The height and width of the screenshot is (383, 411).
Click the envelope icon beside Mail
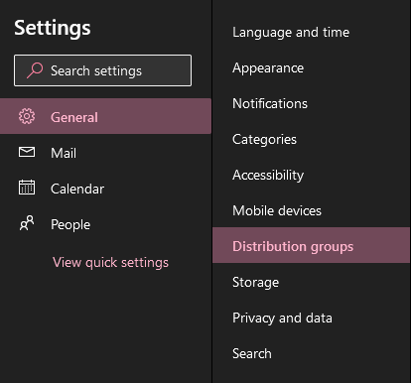coord(27,152)
